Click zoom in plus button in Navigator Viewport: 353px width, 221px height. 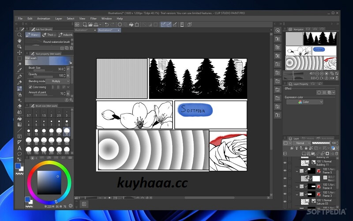[x=322, y=74]
